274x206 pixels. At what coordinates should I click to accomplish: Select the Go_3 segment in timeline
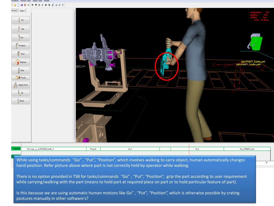130,149
